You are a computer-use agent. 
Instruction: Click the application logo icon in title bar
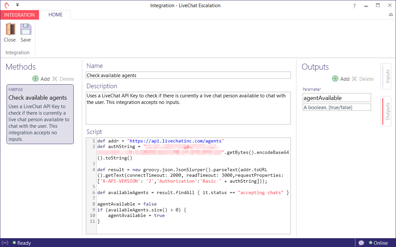pos(7,5)
